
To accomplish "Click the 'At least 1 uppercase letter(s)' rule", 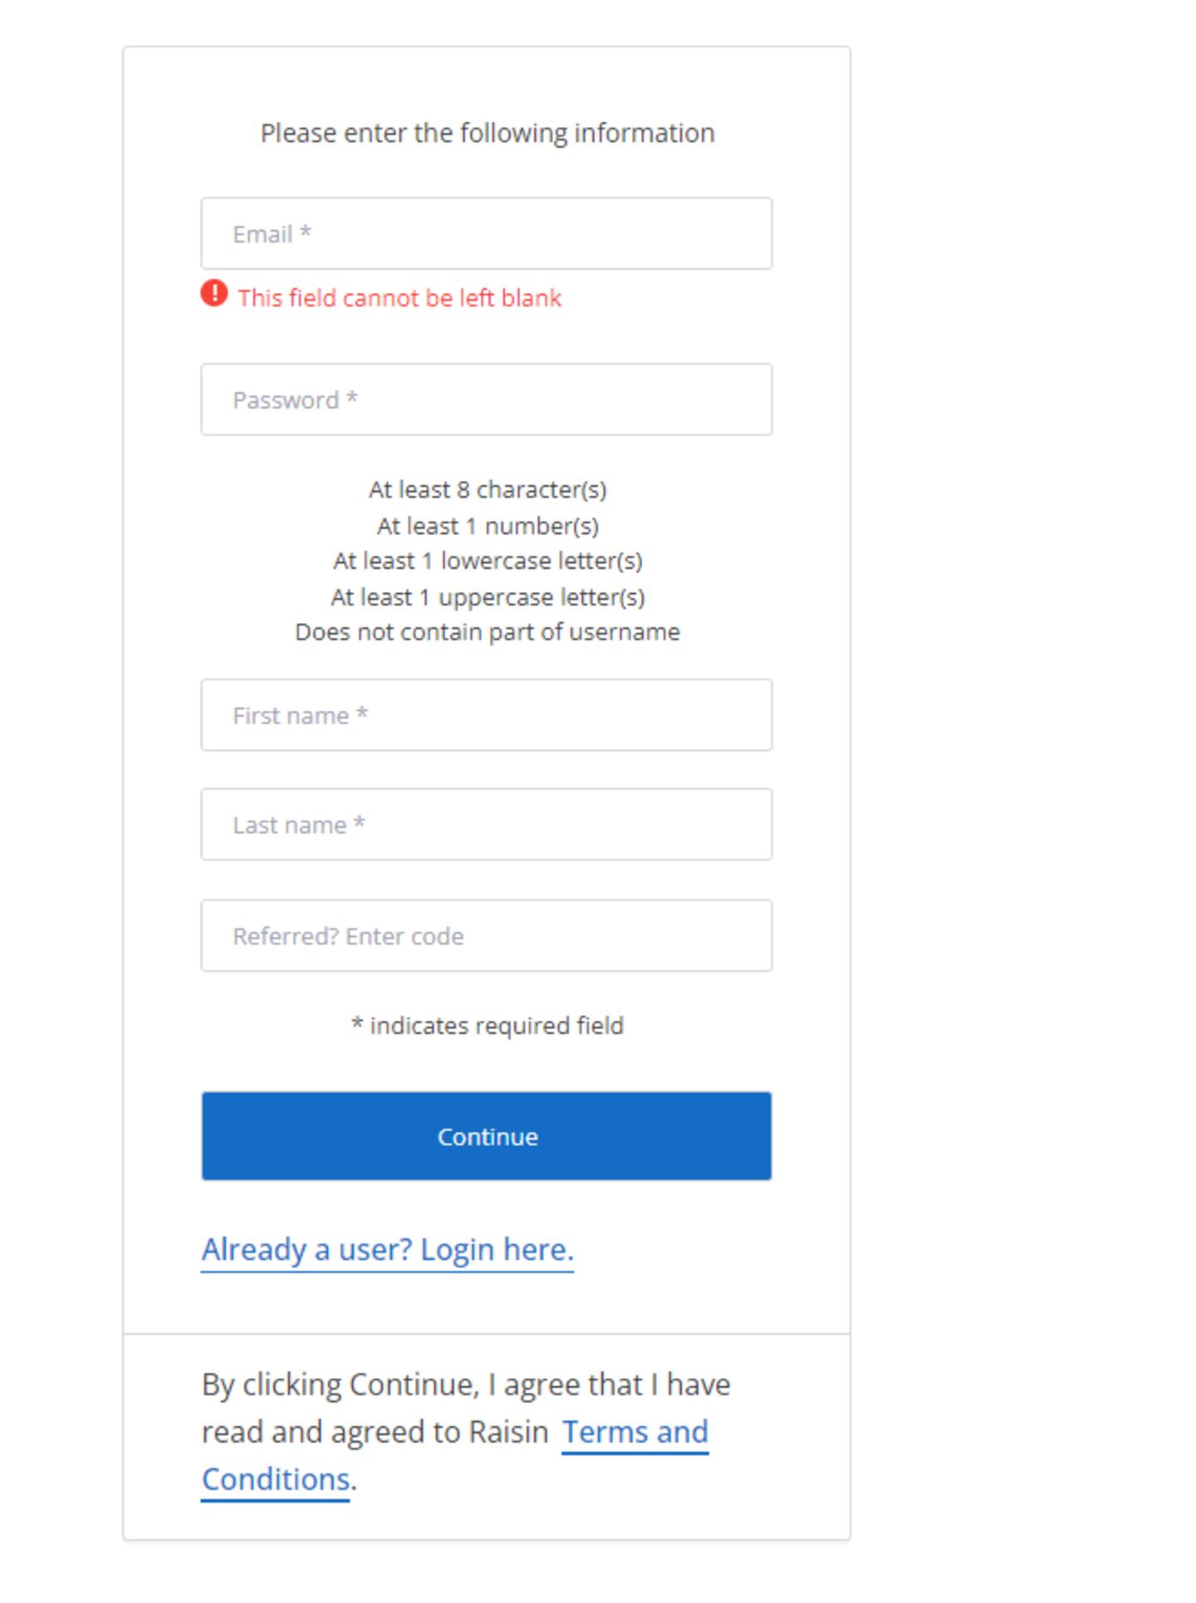I will (488, 597).
